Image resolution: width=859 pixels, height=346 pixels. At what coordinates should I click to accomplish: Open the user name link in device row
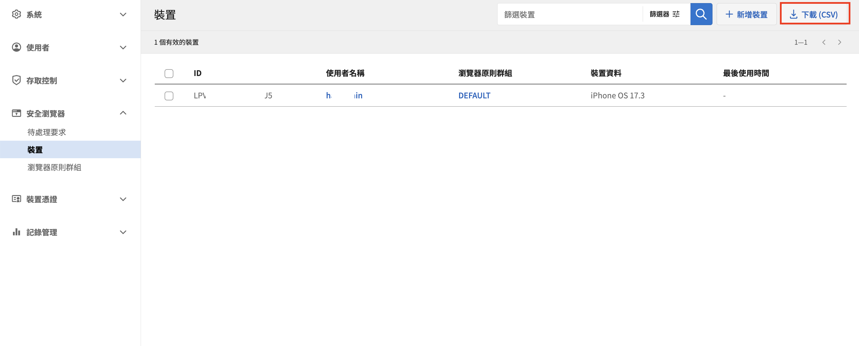coord(344,96)
